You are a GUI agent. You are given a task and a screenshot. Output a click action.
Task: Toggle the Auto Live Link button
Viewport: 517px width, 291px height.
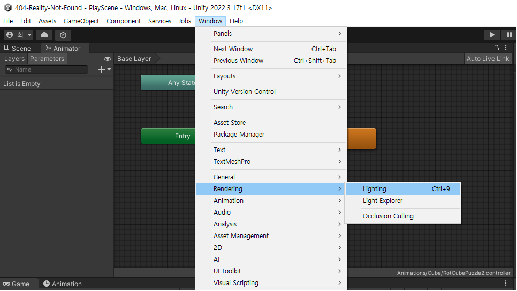(x=488, y=59)
